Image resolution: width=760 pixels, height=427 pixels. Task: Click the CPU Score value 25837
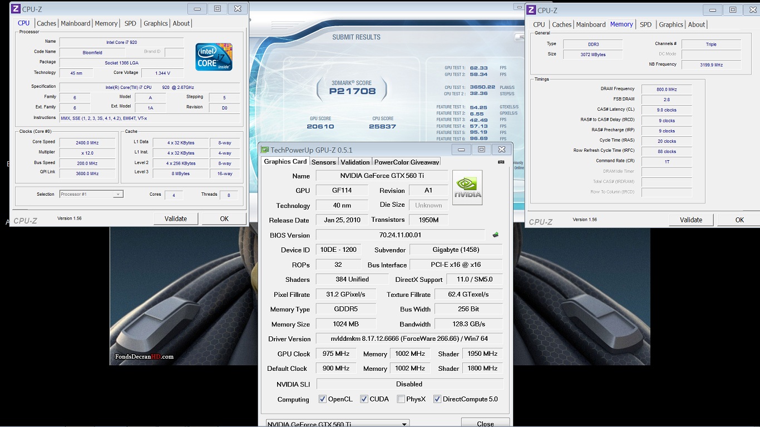[x=382, y=126]
